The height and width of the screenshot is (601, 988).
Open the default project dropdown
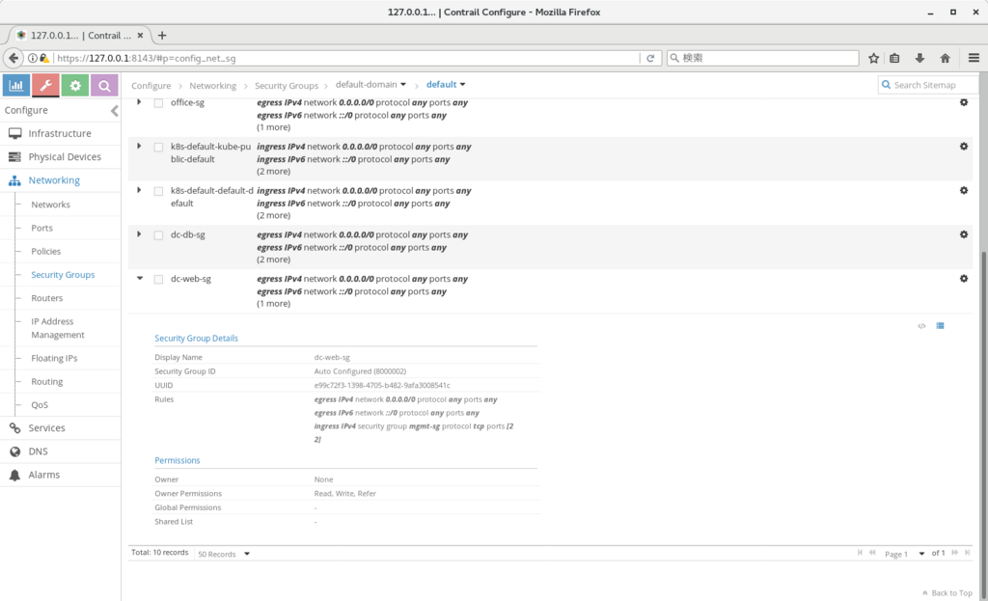(x=446, y=85)
